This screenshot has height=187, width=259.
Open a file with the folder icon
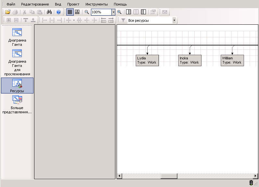tap(8, 12)
